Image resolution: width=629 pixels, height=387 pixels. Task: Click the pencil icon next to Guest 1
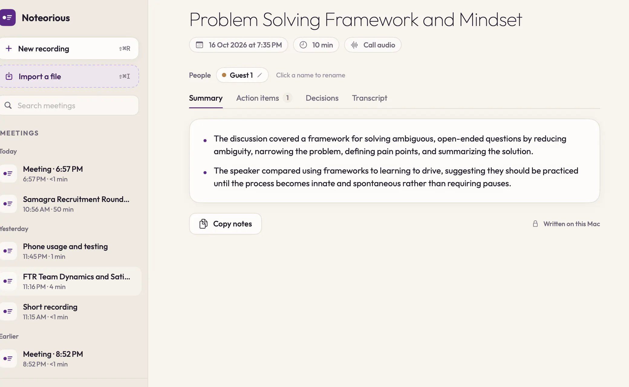pyautogui.click(x=260, y=75)
